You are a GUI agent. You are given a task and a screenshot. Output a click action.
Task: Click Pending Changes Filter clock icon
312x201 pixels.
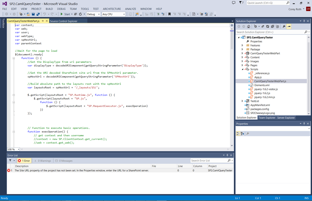click(x=256, y=26)
